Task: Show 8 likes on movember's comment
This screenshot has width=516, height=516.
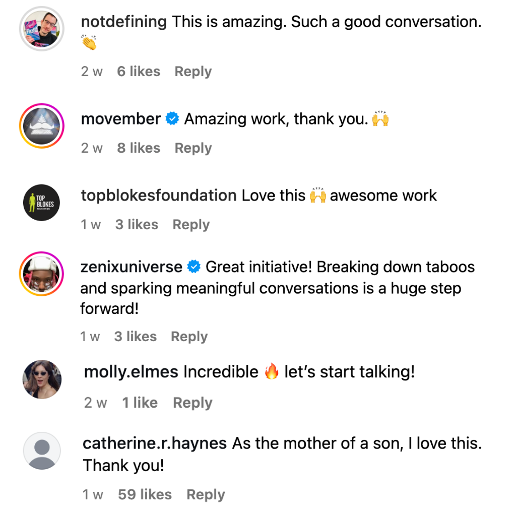Action: pos(139,148)
